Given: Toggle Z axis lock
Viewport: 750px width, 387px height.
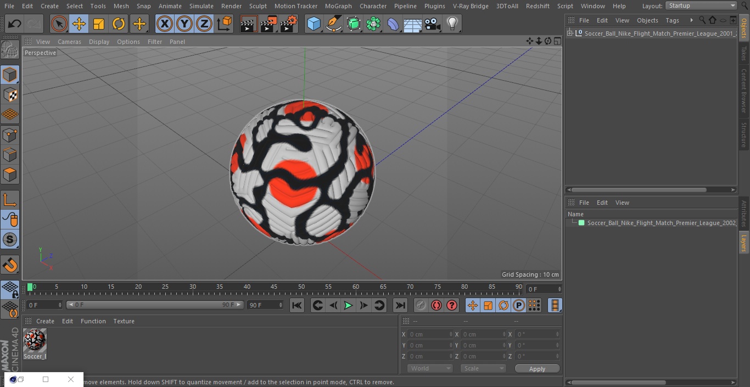Looking at the screenshot, I should [x=204, y=24].
